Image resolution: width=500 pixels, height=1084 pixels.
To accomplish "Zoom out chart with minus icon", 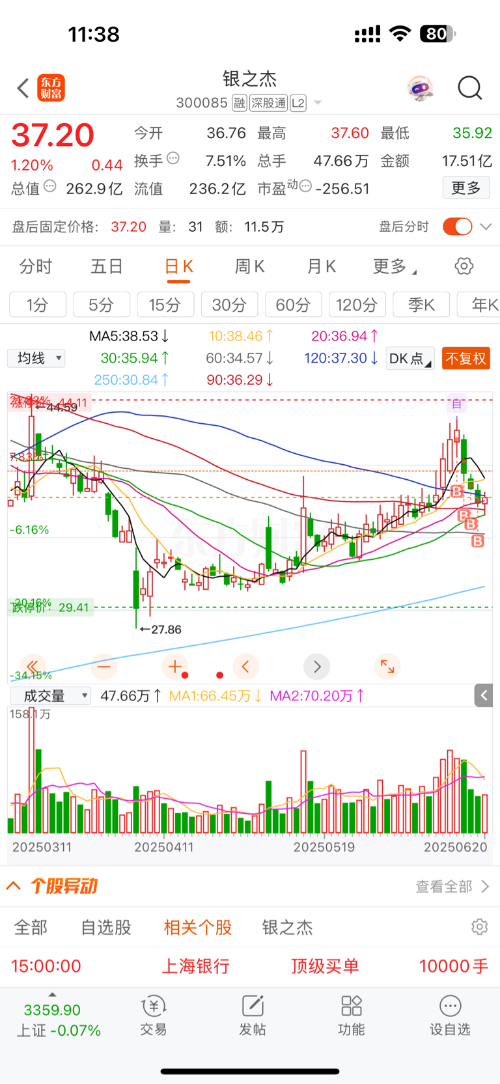I will (104, 667).
